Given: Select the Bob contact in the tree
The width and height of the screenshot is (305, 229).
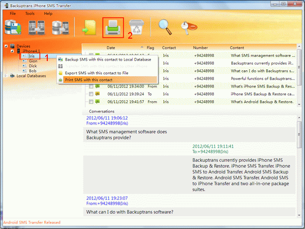Looking at the screenshot, I should 33,71.
